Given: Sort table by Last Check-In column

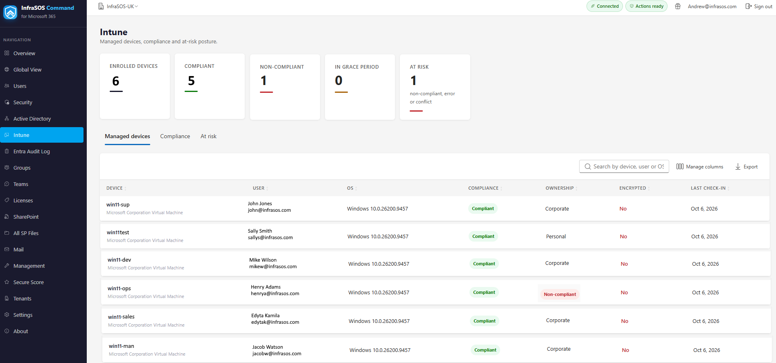Looking at the screenshot, I should 710,188.
